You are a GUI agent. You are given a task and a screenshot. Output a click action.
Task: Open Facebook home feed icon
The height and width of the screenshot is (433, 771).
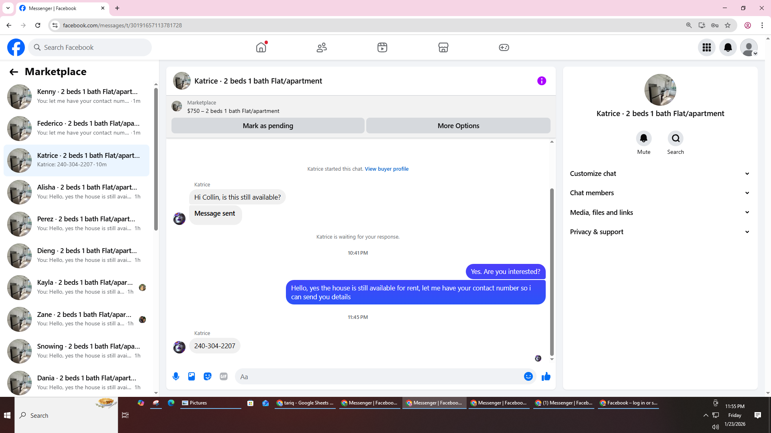coord(261,47)
